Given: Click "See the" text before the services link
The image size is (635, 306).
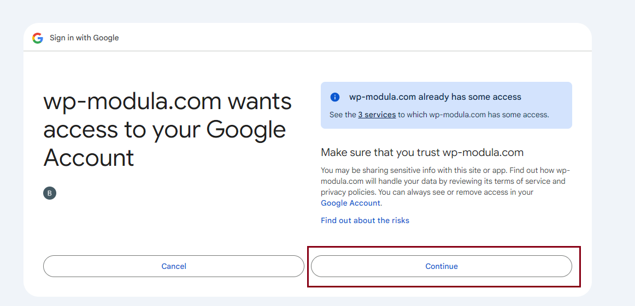Looking at the screenshot, I should pyautogui.click(x=343, y=115).
